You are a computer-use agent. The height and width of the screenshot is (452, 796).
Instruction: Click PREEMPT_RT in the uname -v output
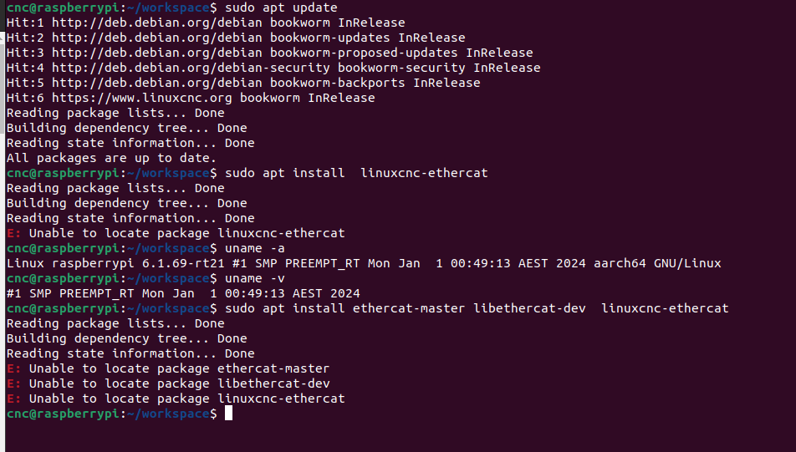[x=96, y=294]
